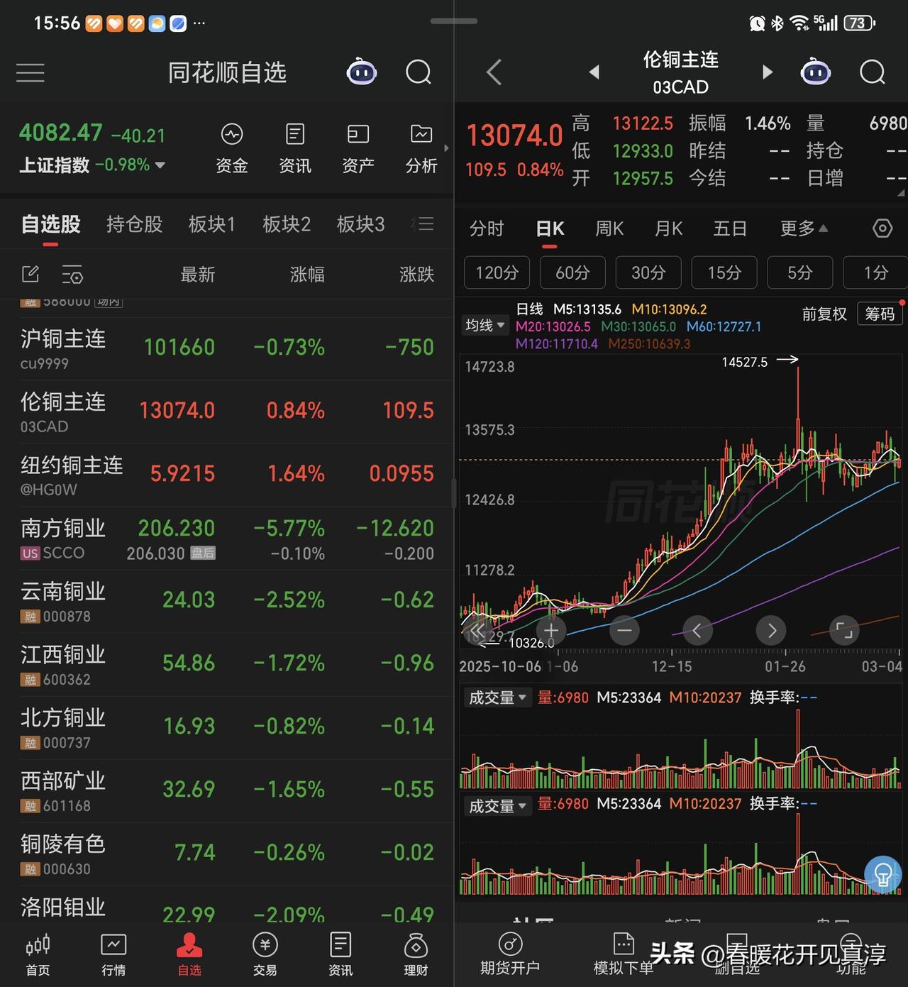
Task: Open search in the 伦铜主连 chart header
Action: pyautogui.click(x=873, y=72)
